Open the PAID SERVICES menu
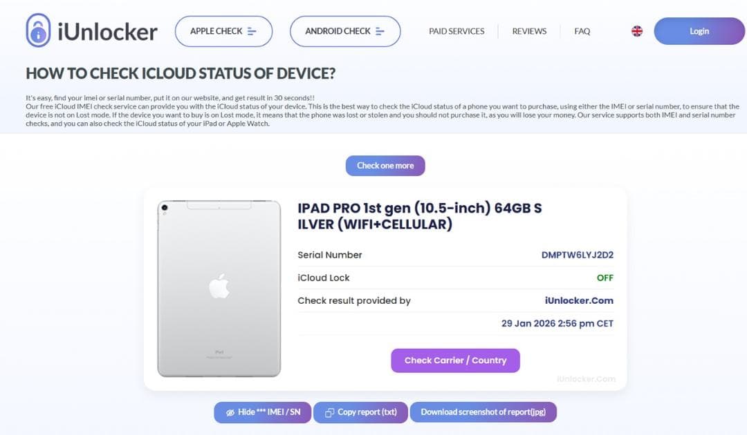This screenshot has width=747, height=435. [456, 31]
